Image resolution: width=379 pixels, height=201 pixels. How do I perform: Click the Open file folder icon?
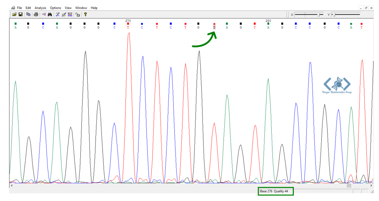[14, 14]
